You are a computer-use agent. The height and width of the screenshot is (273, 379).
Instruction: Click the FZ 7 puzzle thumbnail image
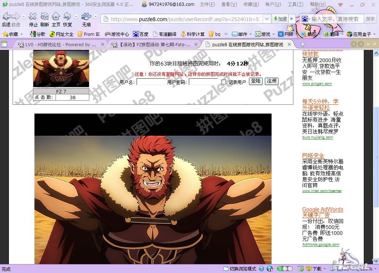[x=61, y=68]
